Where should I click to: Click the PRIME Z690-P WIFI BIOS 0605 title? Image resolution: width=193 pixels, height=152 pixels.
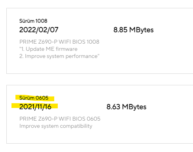(x=60, y=119)
